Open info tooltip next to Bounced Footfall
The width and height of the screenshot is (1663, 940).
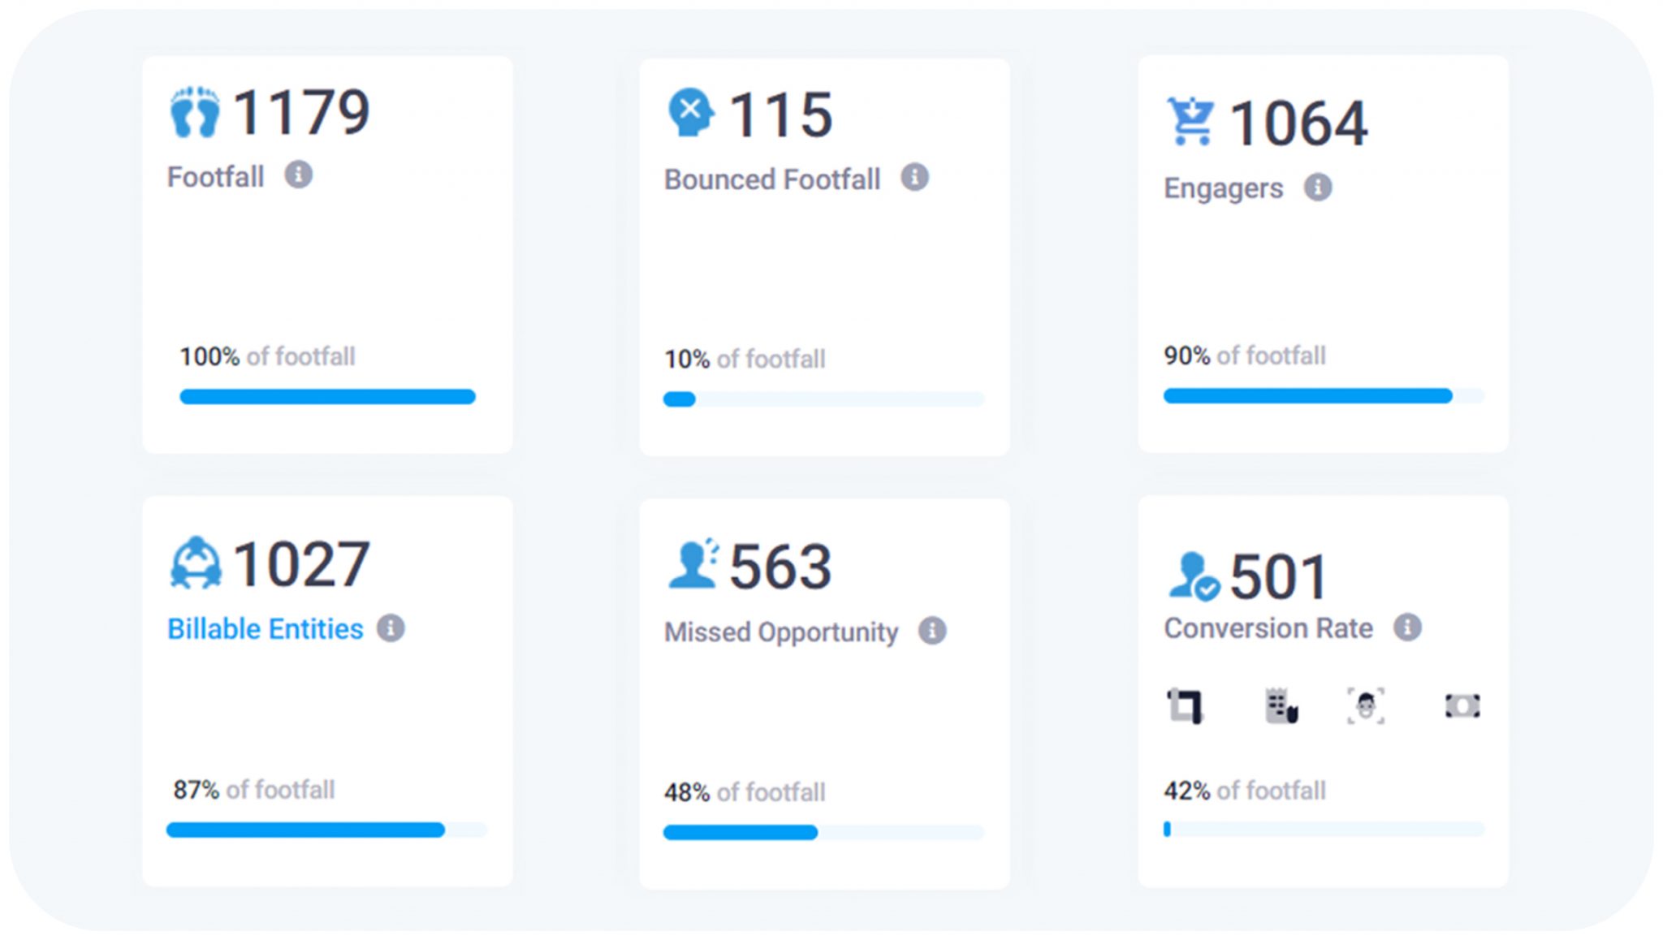tap(914, 177)
